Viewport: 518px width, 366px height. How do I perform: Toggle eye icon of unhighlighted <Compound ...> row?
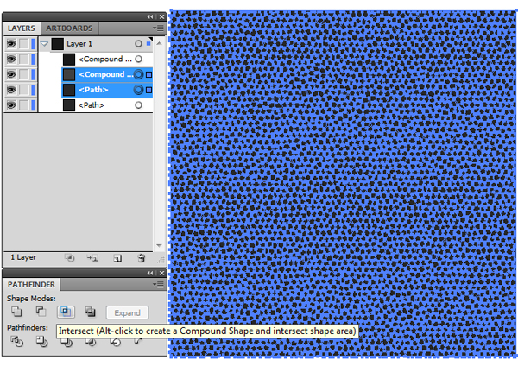(x=11, y=59)
